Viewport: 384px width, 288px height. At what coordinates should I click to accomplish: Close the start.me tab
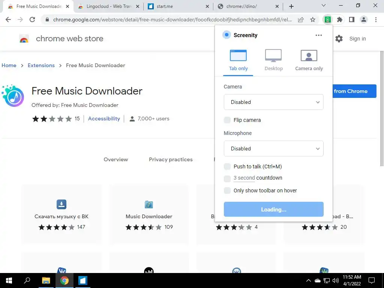[x=207, y=6]
